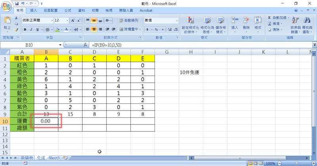Viewport: 317px width, 166px height.
Task: Open the number format dropdown (數值)
Action: point(177,21)
